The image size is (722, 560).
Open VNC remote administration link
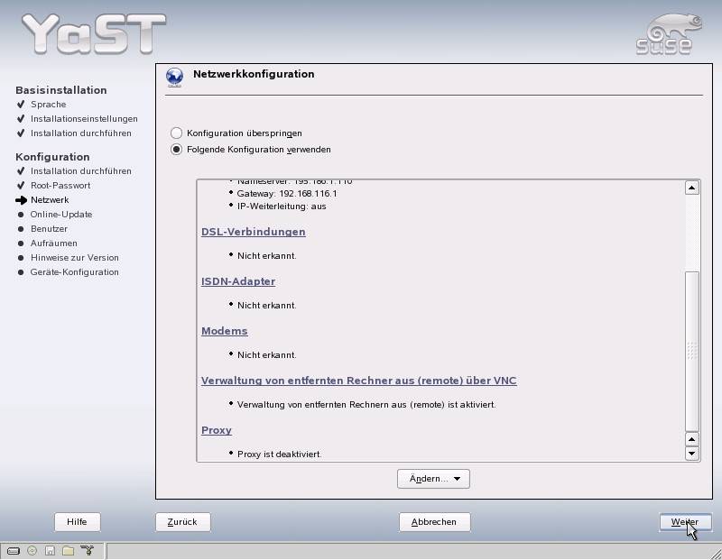coord(358,381)
